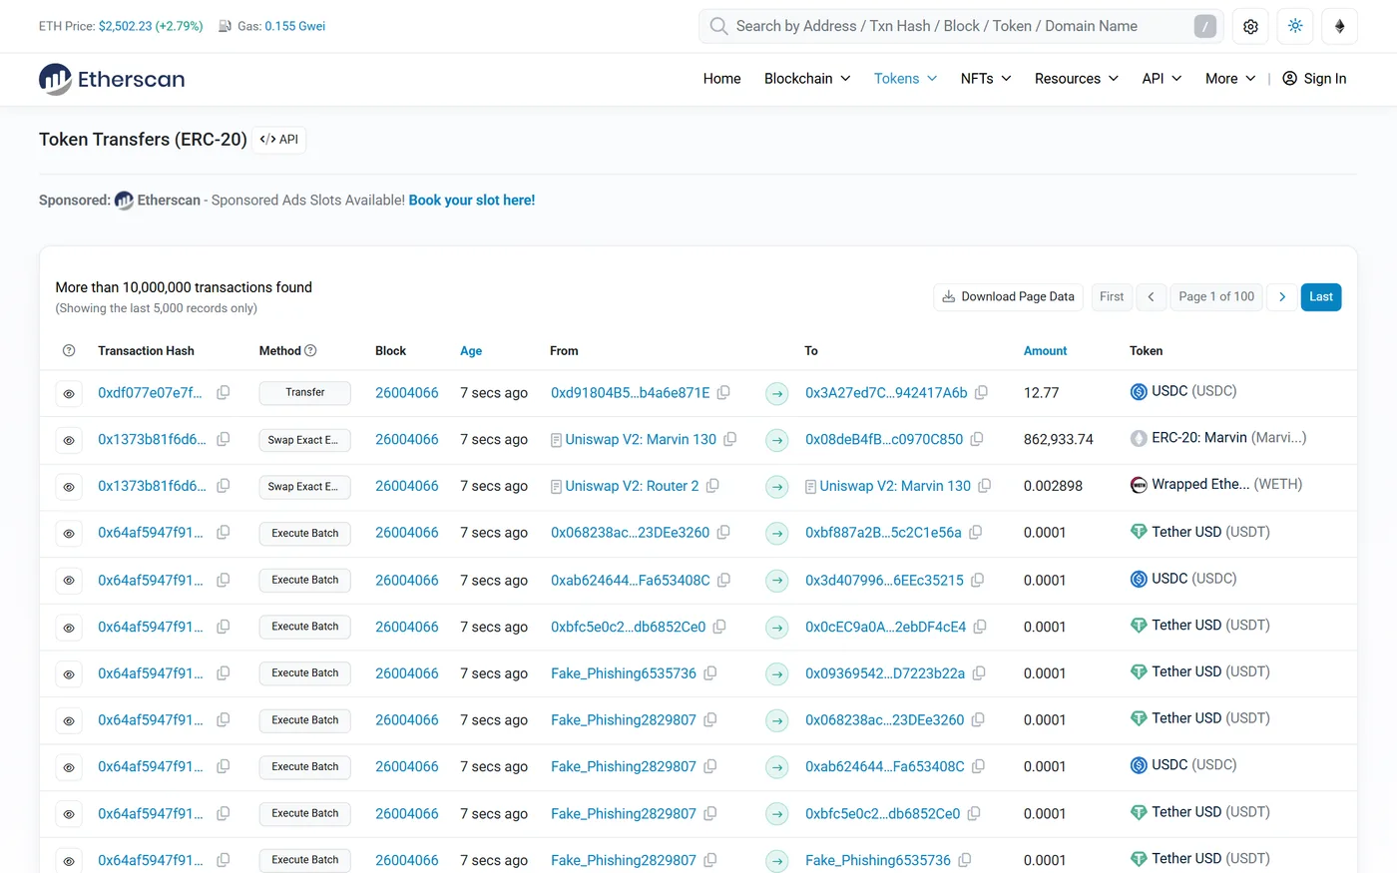Click the API button beside Token Transfers heading
Viewport: 1397px width, 873px height.
point(279,140)
